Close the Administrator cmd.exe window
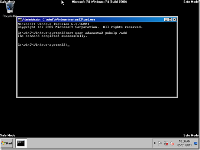The image size is (200, 150). pyautogui.click(x=175, y=20)
